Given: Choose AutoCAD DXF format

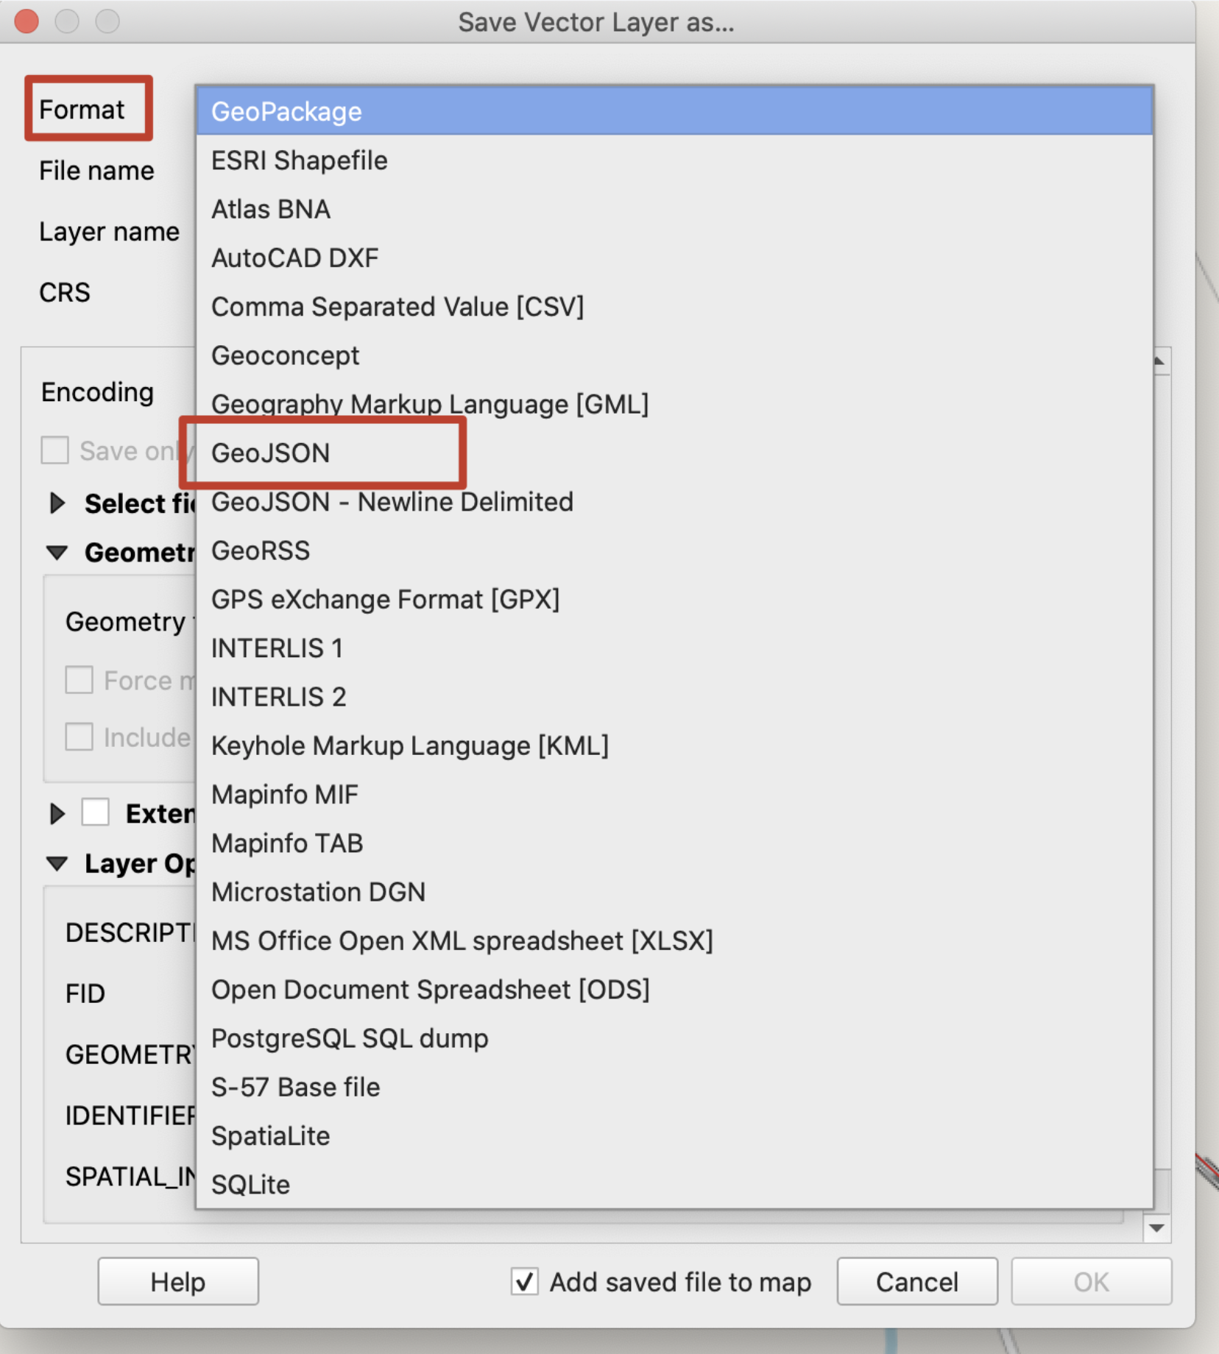Looking at the screenshot, I should pyautogui.click(x=294, y=258).
